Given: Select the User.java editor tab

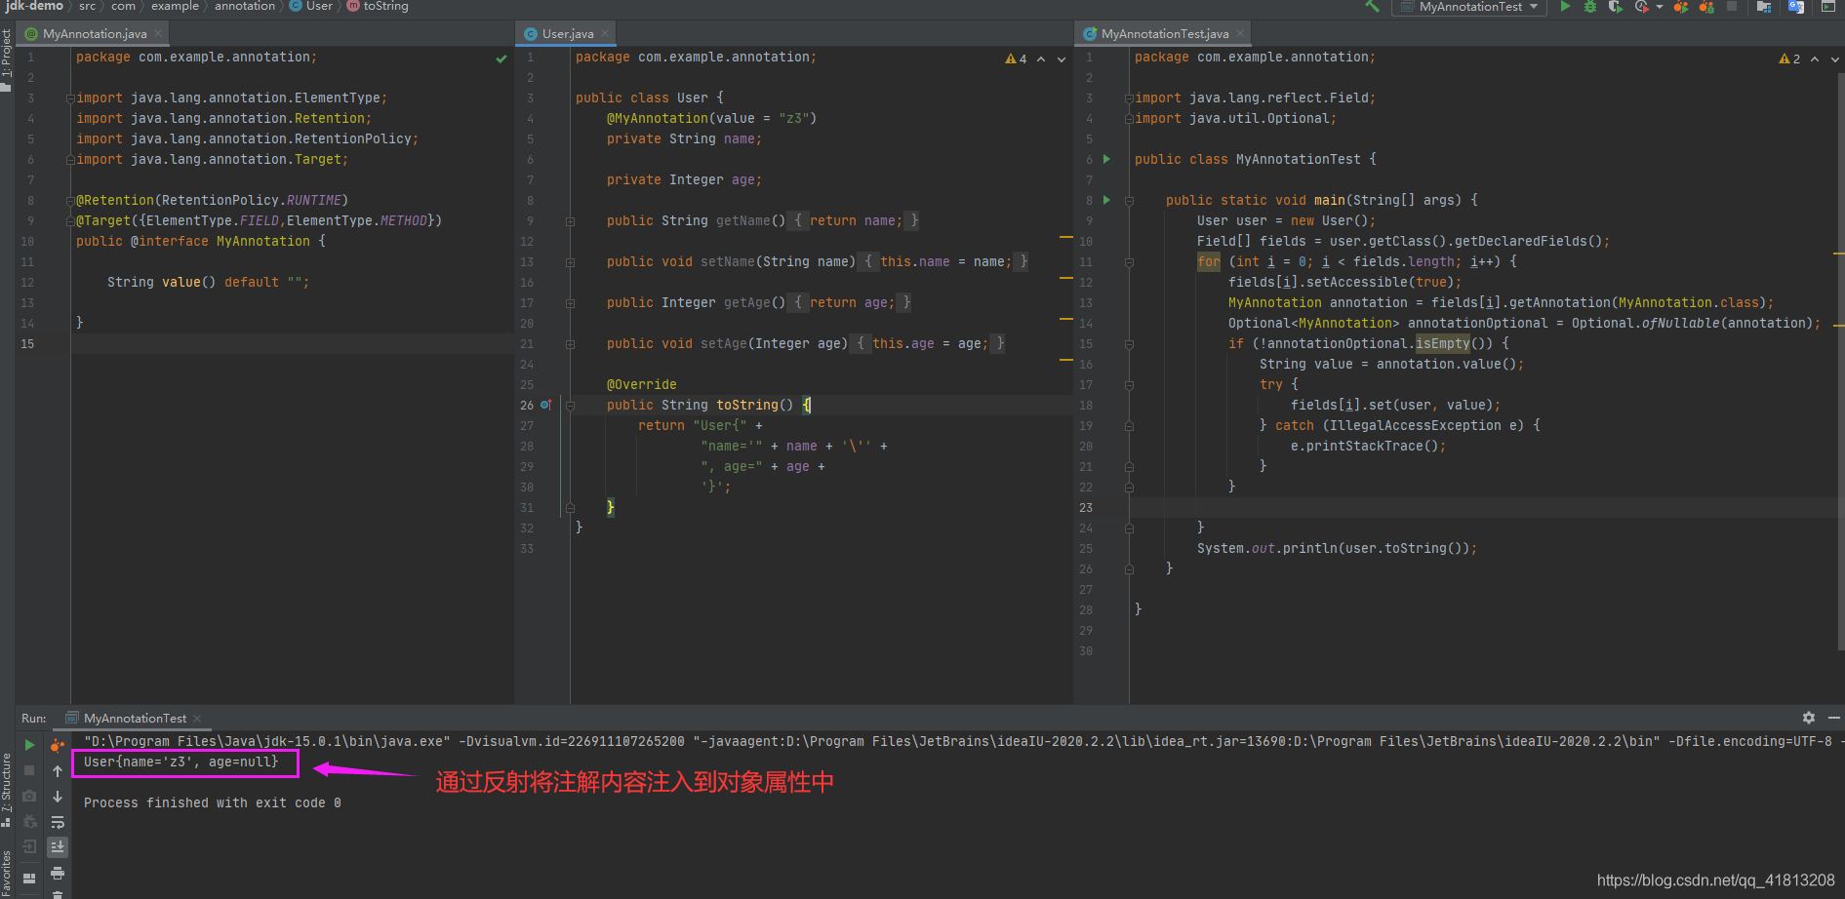Looking at the screenshot, I should click(567, 33).
